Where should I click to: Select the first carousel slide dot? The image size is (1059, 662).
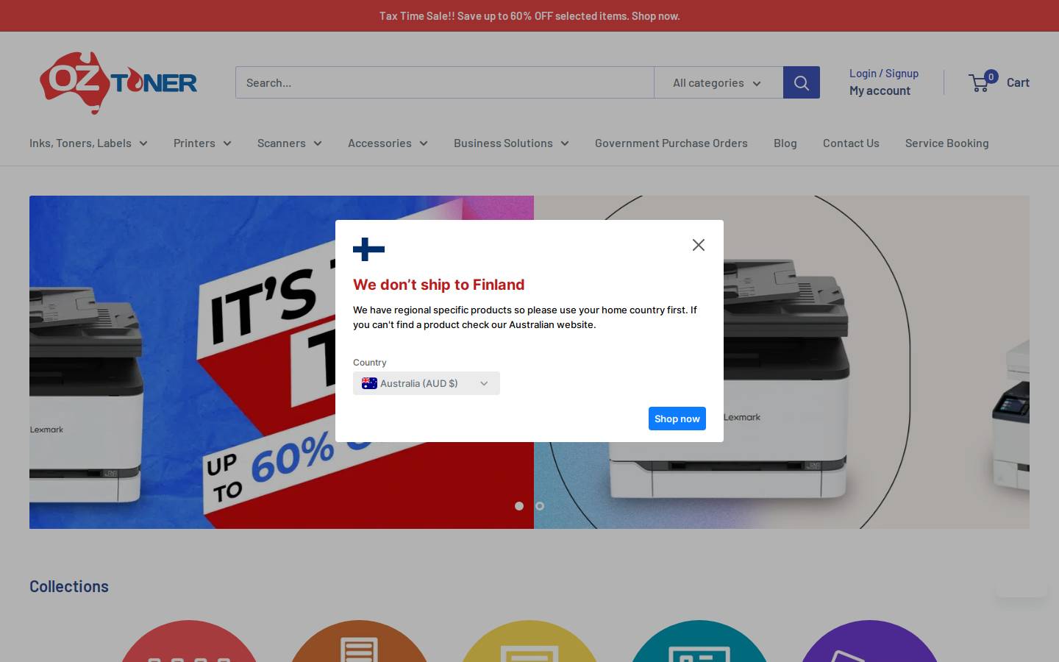coord(519,506)
